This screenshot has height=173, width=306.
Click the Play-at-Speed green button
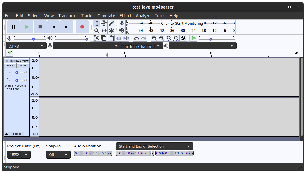coord(193,38)
